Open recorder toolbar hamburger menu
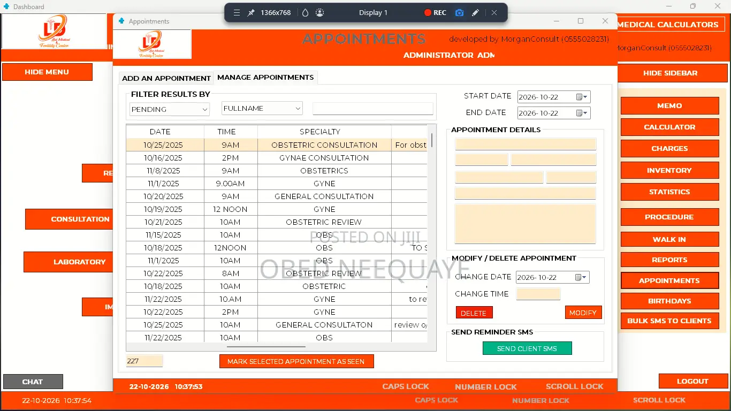 click(237, 13)
